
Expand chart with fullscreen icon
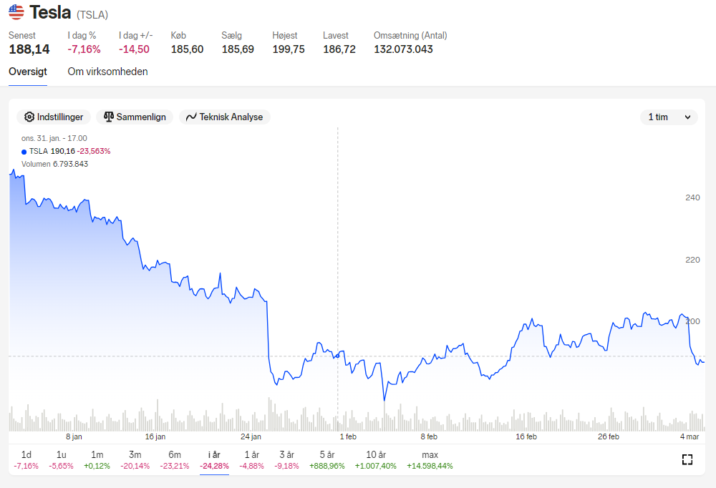point(687,459)
